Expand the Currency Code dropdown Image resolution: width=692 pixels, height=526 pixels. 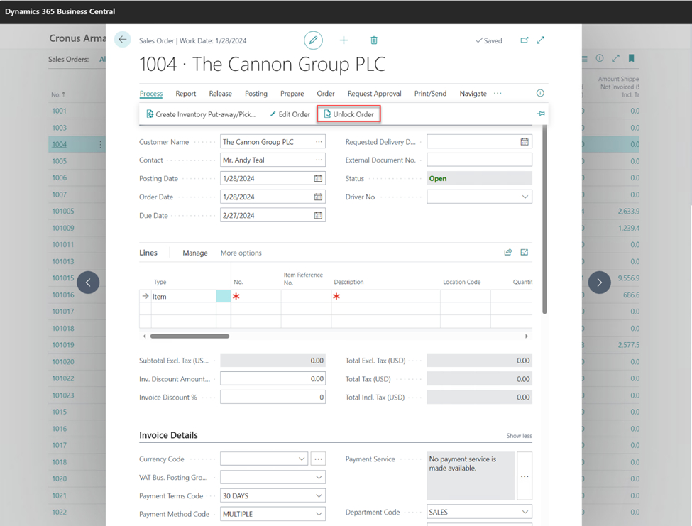[302, 459]
